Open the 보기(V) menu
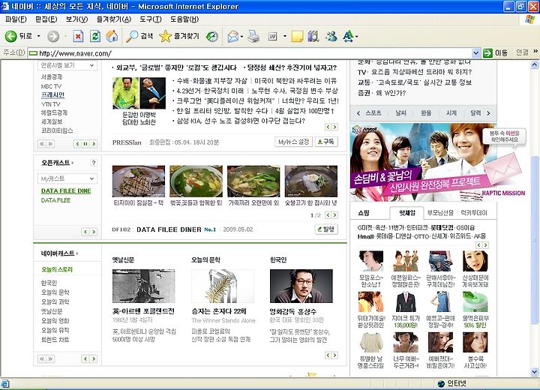Image resolution: width=540 pixels, height=390 pixels. (76, 19)
